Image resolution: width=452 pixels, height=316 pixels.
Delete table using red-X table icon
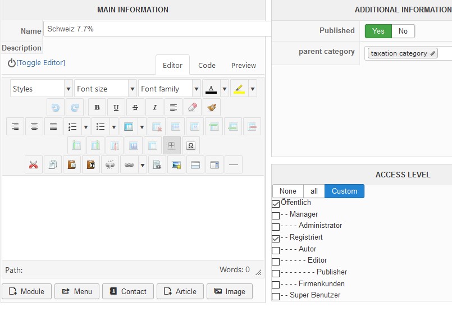157,126
